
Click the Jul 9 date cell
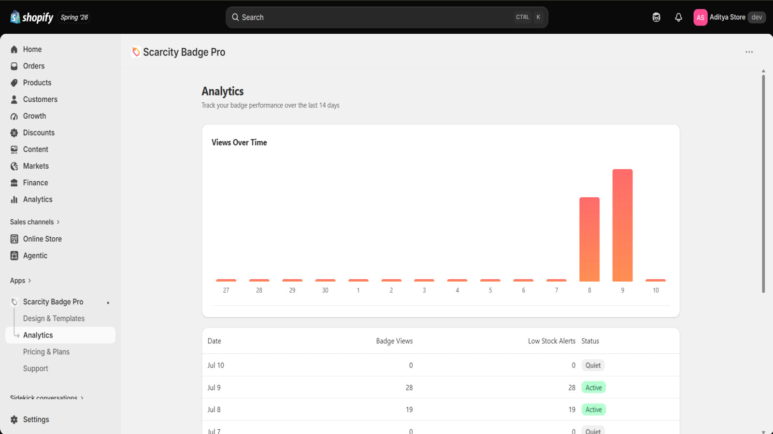214,388
